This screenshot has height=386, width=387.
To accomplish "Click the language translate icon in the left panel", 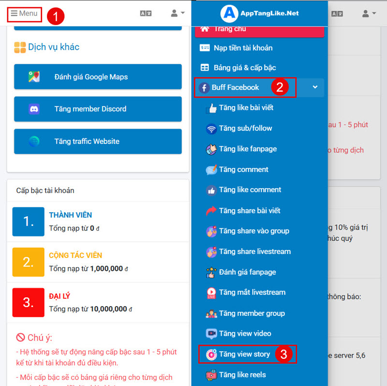I will point(146,14).
